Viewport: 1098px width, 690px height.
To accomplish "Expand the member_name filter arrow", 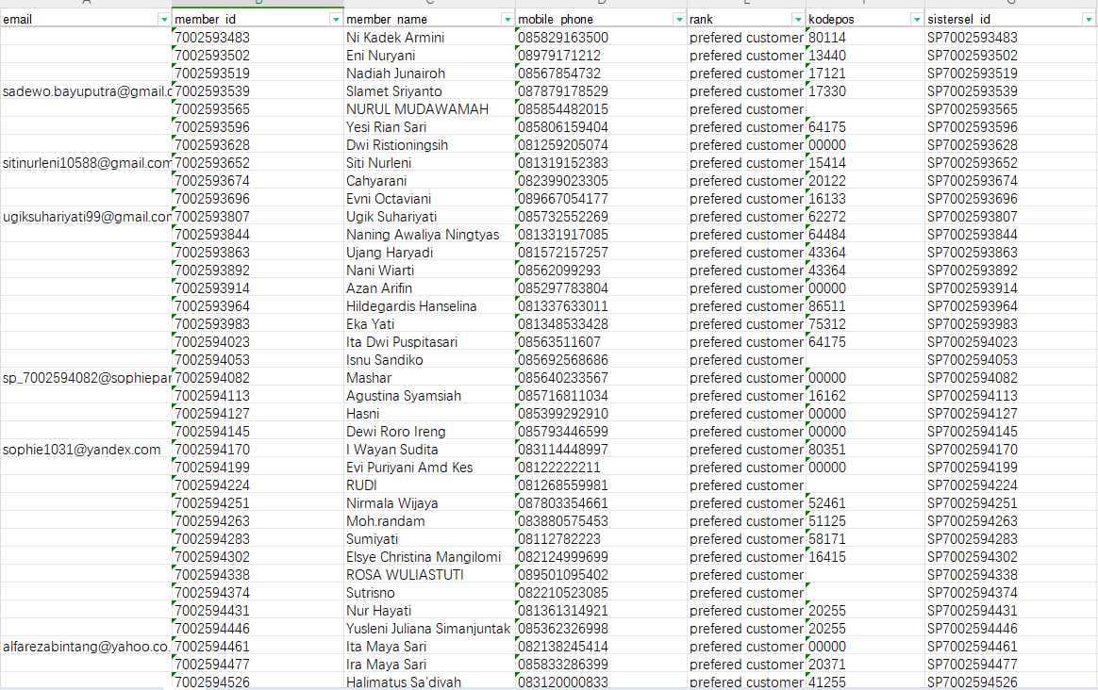I will 507,20.
